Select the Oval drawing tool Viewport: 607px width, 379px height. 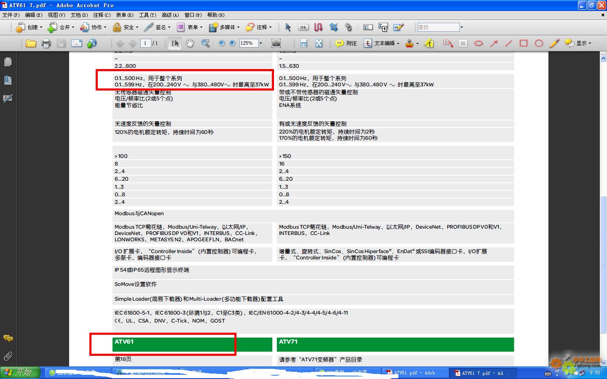539,43
